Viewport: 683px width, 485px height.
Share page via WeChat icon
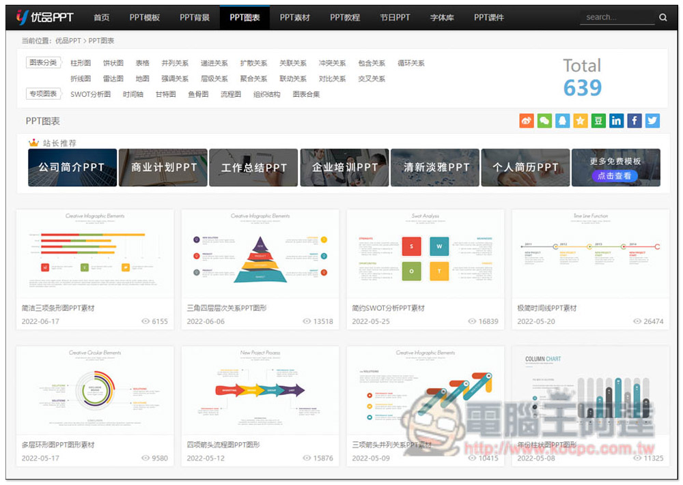click(x=544, y=121)
